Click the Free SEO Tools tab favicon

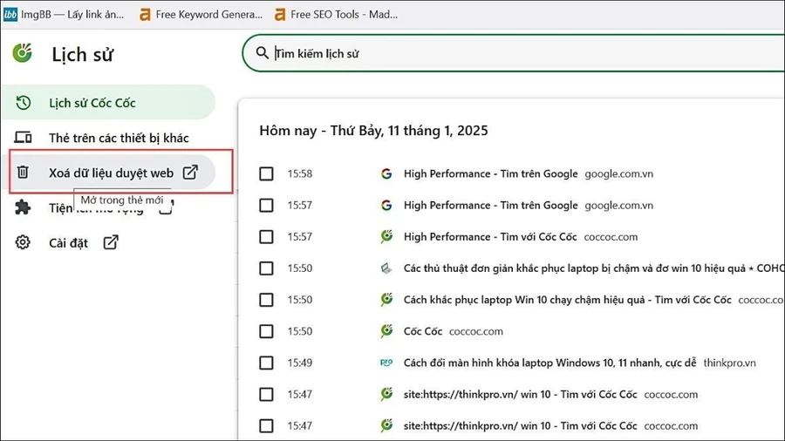coord(280,15)
